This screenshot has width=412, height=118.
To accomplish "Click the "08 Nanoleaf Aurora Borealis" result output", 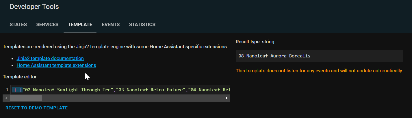I will point(274,56).
